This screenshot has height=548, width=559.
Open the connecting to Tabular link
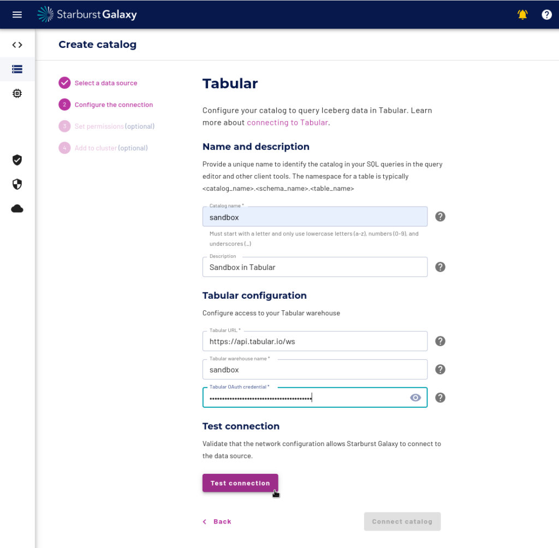pos(287,123)
